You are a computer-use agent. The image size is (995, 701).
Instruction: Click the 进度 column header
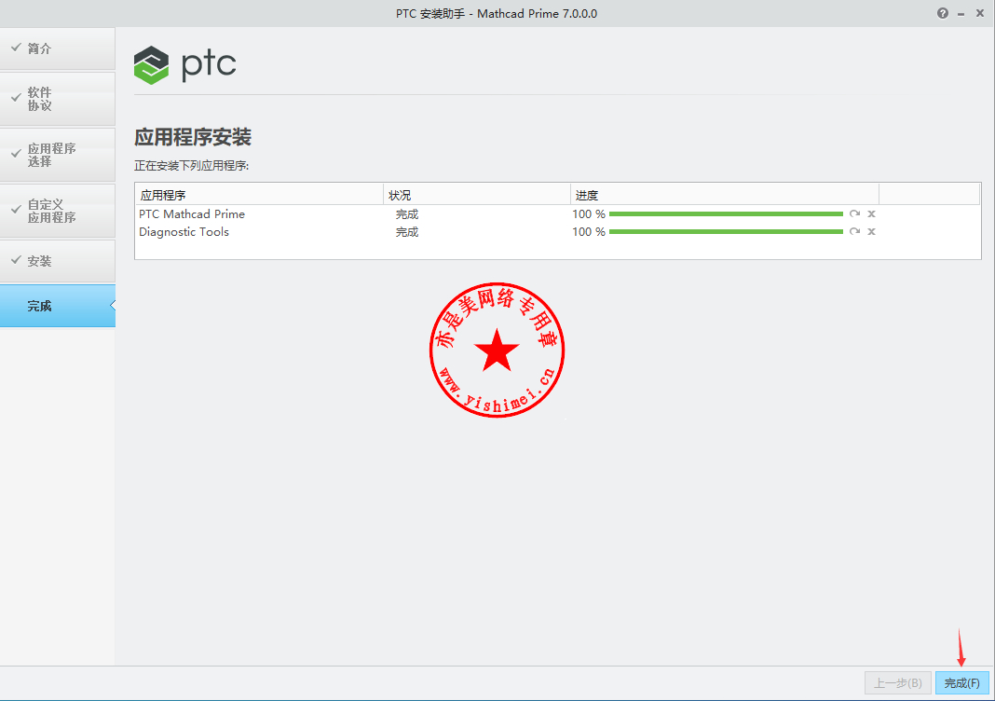(724, 195)
